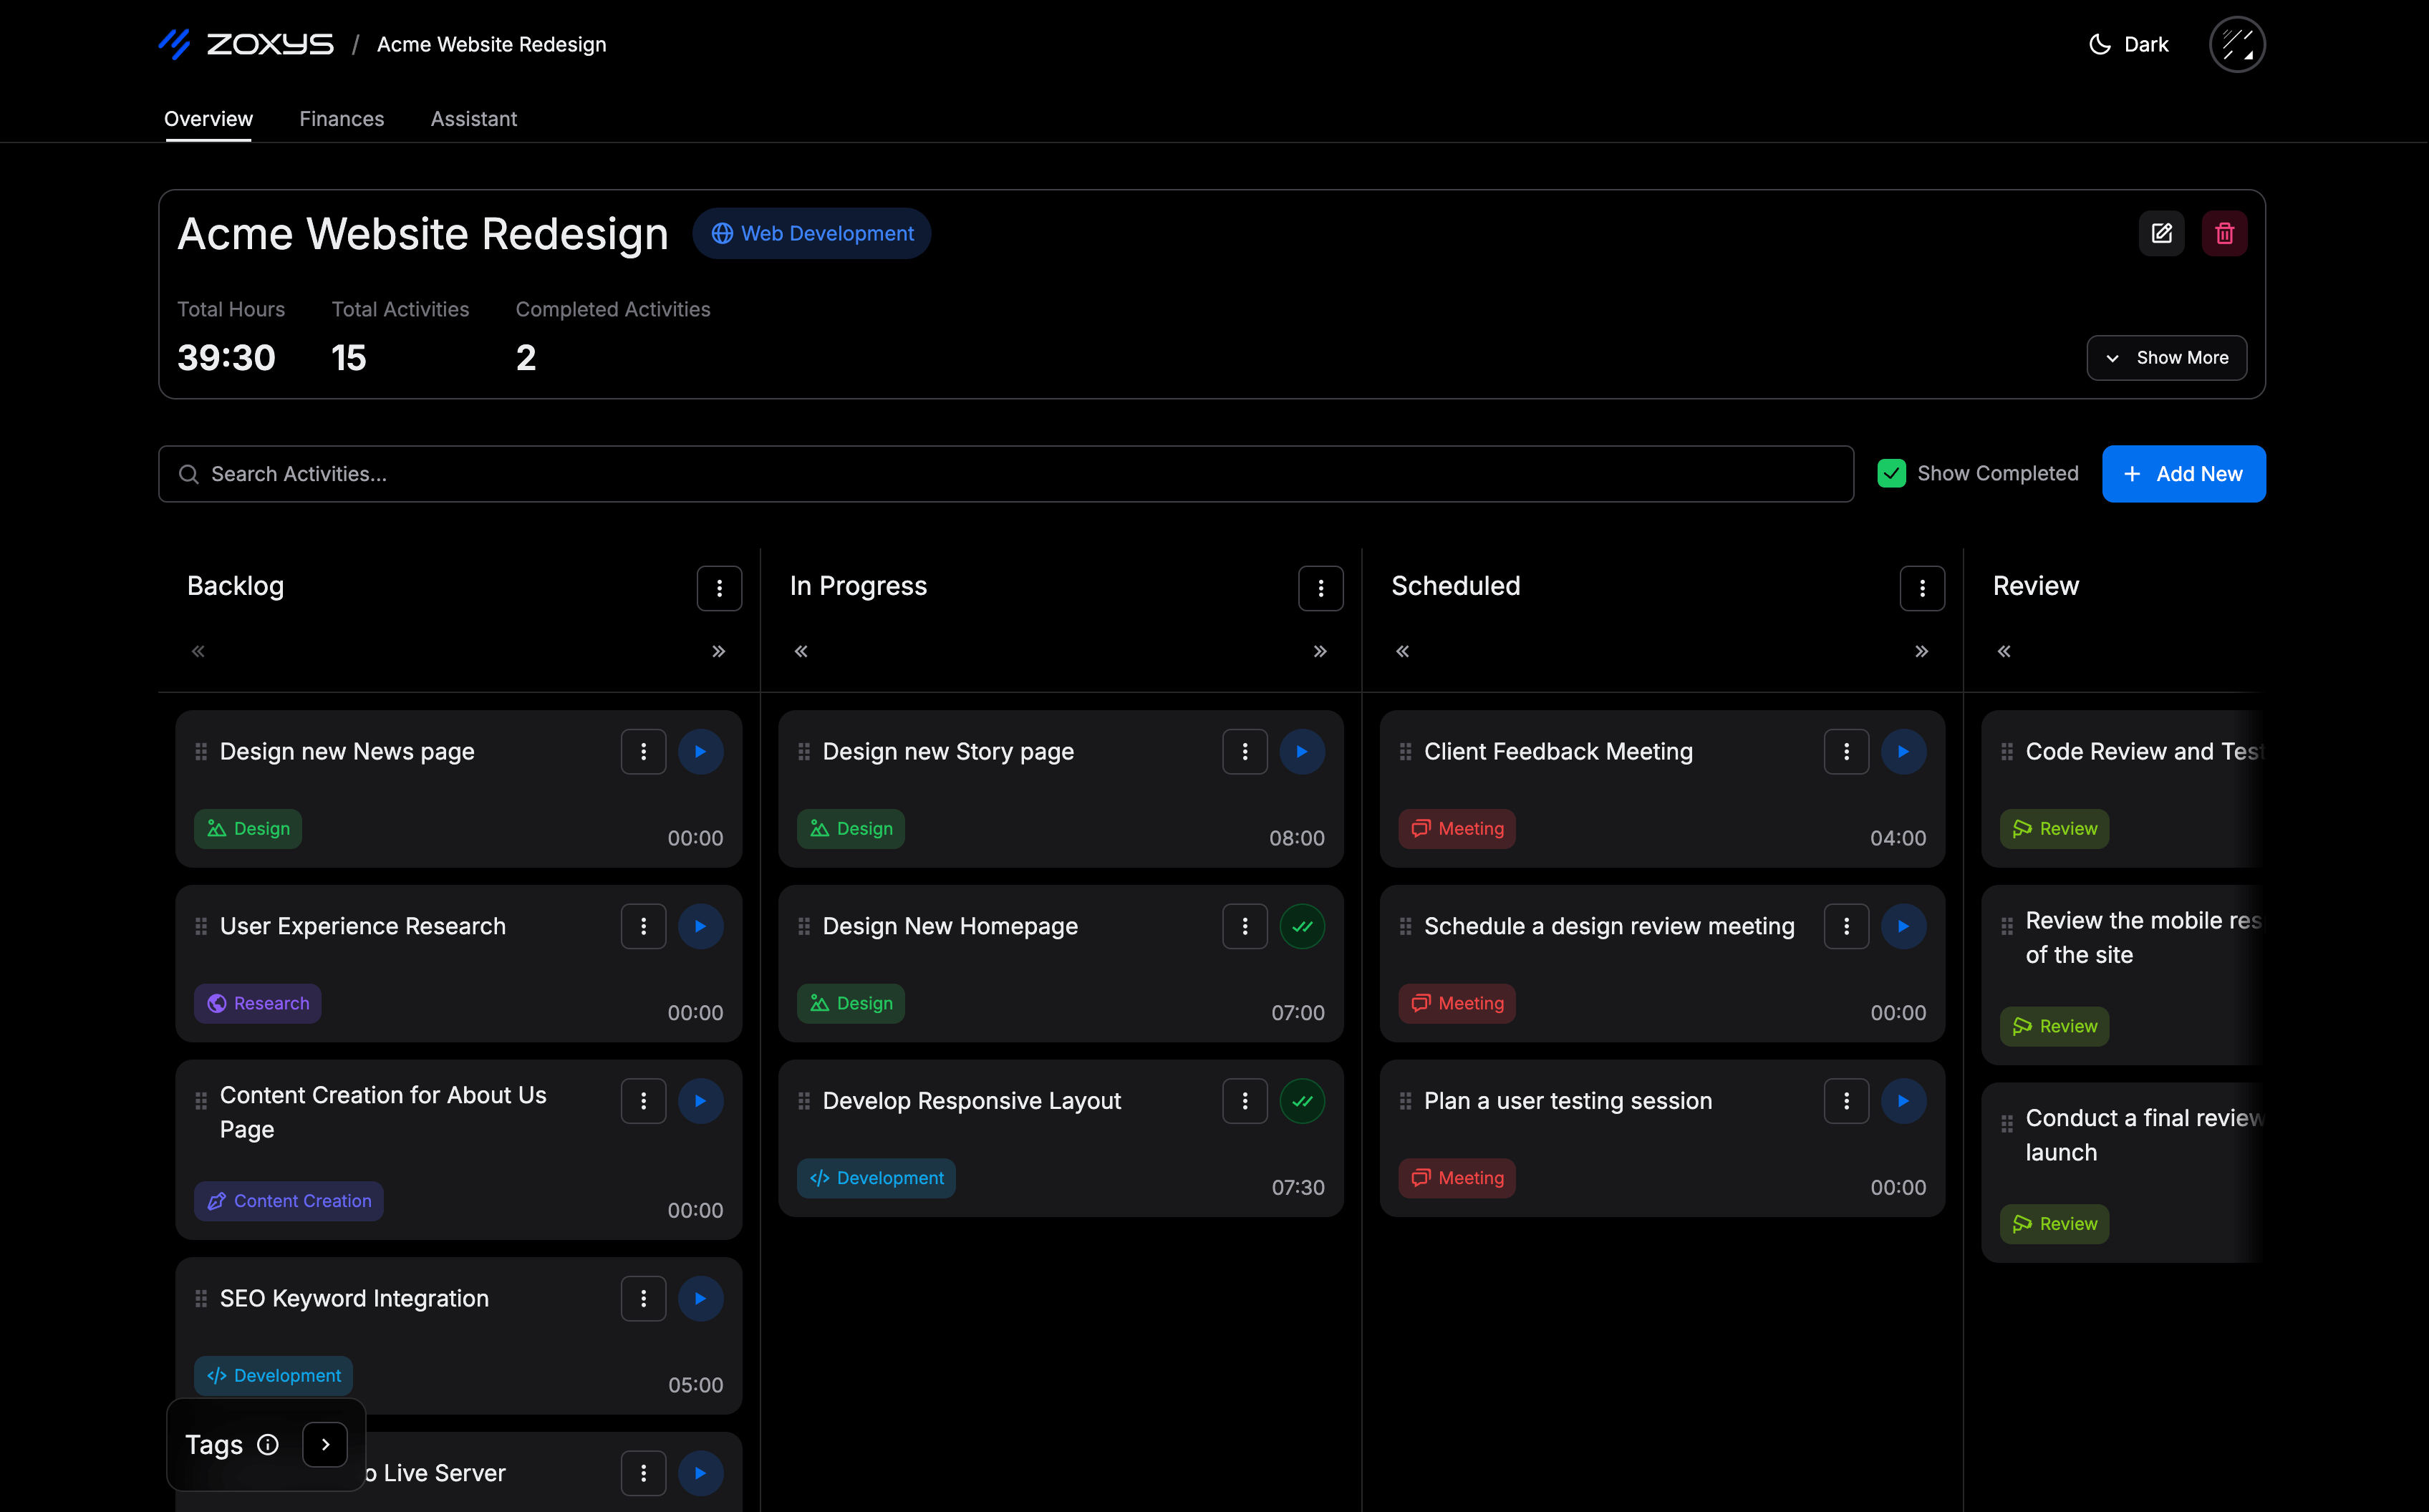Image resolution: width=2429 pixels, height=1512 pixels.
Task: Start timer on SEO Keyword Integration
Action: coord(700,1298)
